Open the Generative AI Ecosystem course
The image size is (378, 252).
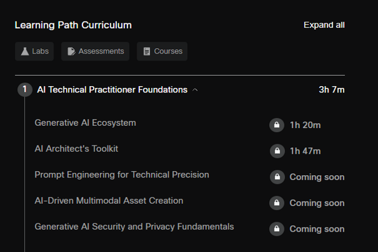(85, 123)
